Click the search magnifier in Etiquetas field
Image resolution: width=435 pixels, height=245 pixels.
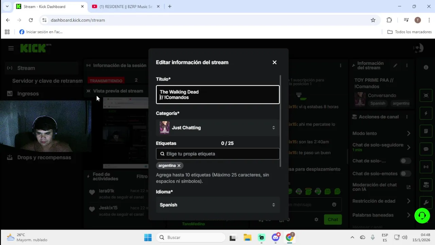(x=162, y=154)
